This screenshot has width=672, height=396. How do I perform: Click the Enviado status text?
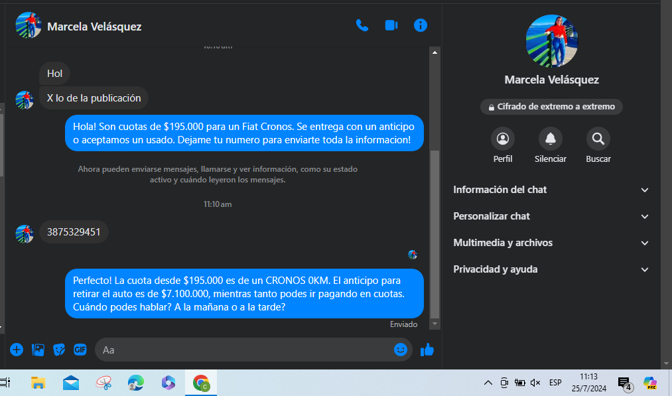(403, 324)
